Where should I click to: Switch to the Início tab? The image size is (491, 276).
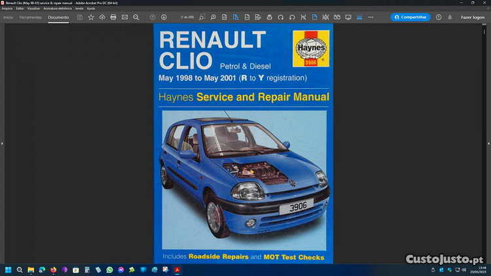8,17
